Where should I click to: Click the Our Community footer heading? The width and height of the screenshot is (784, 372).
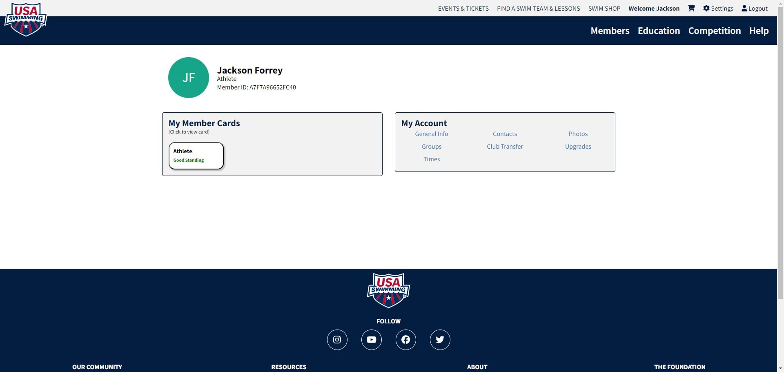pos(97,367)
